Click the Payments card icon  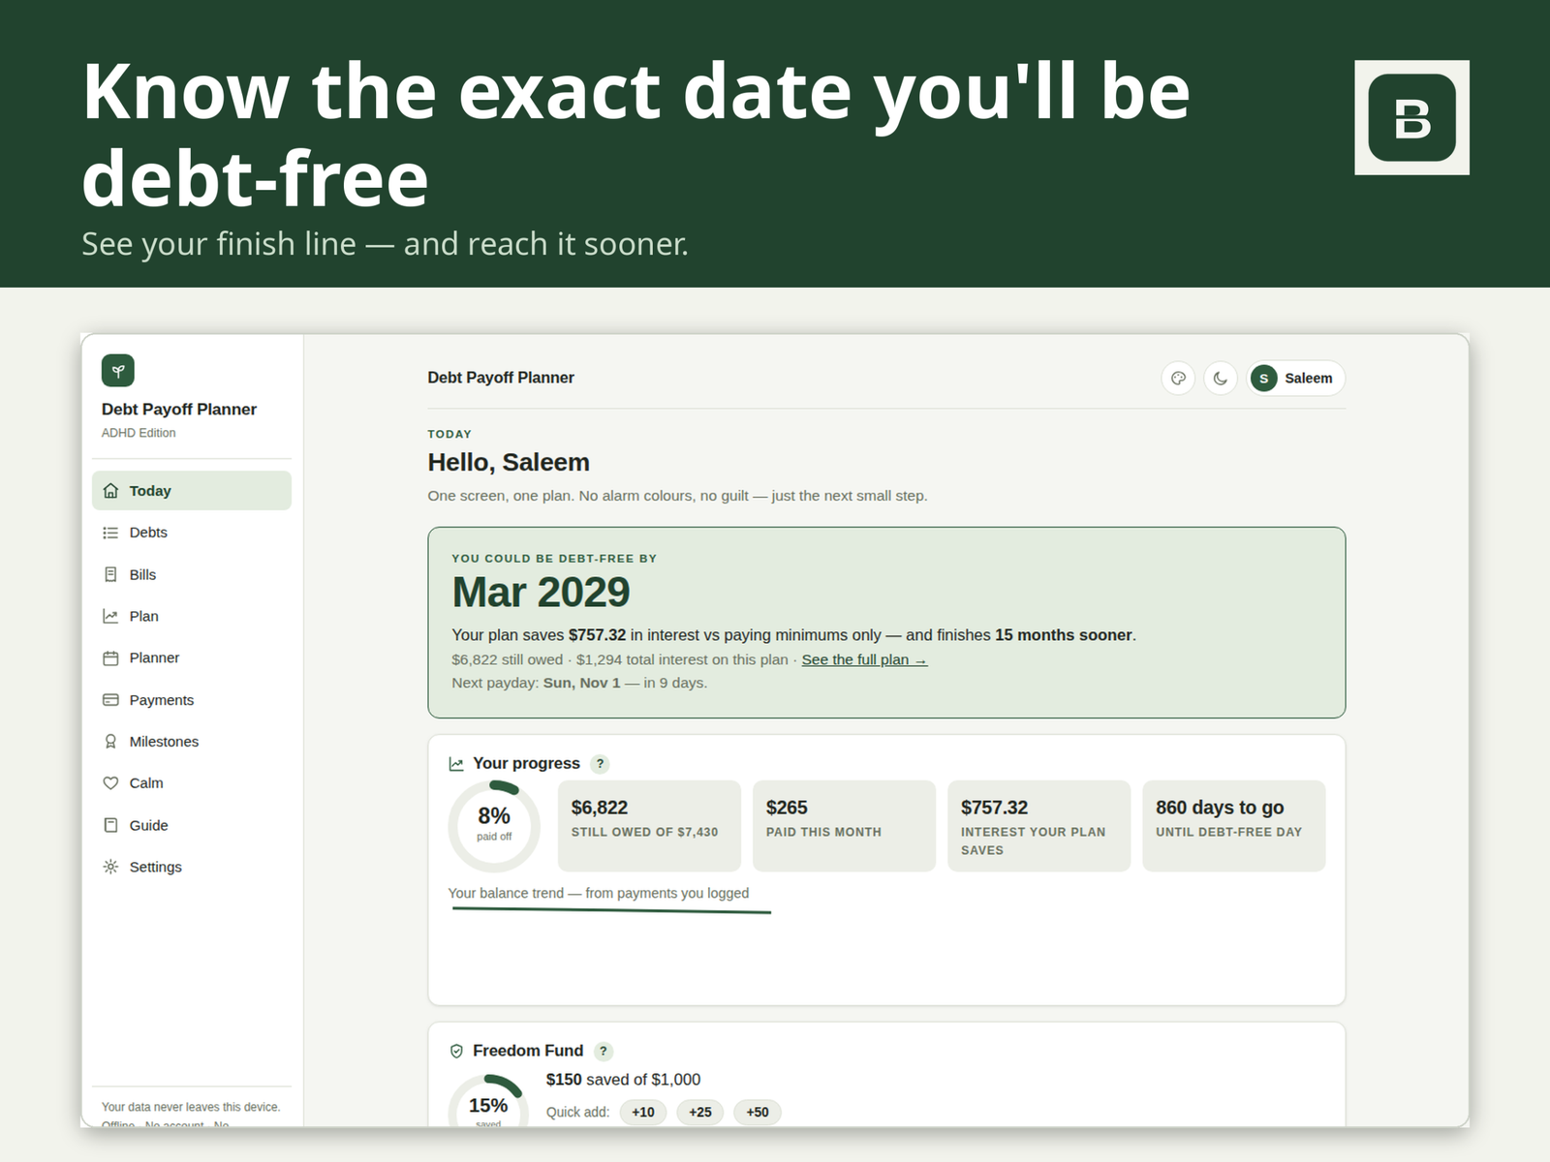pos(110,699)
